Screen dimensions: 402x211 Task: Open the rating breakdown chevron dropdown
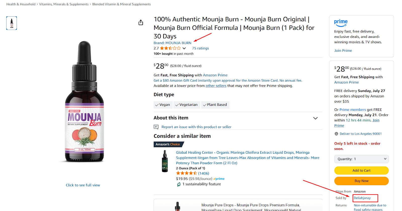click(184, 48)
